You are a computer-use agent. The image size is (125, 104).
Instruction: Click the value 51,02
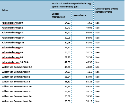tap(89, 43)
